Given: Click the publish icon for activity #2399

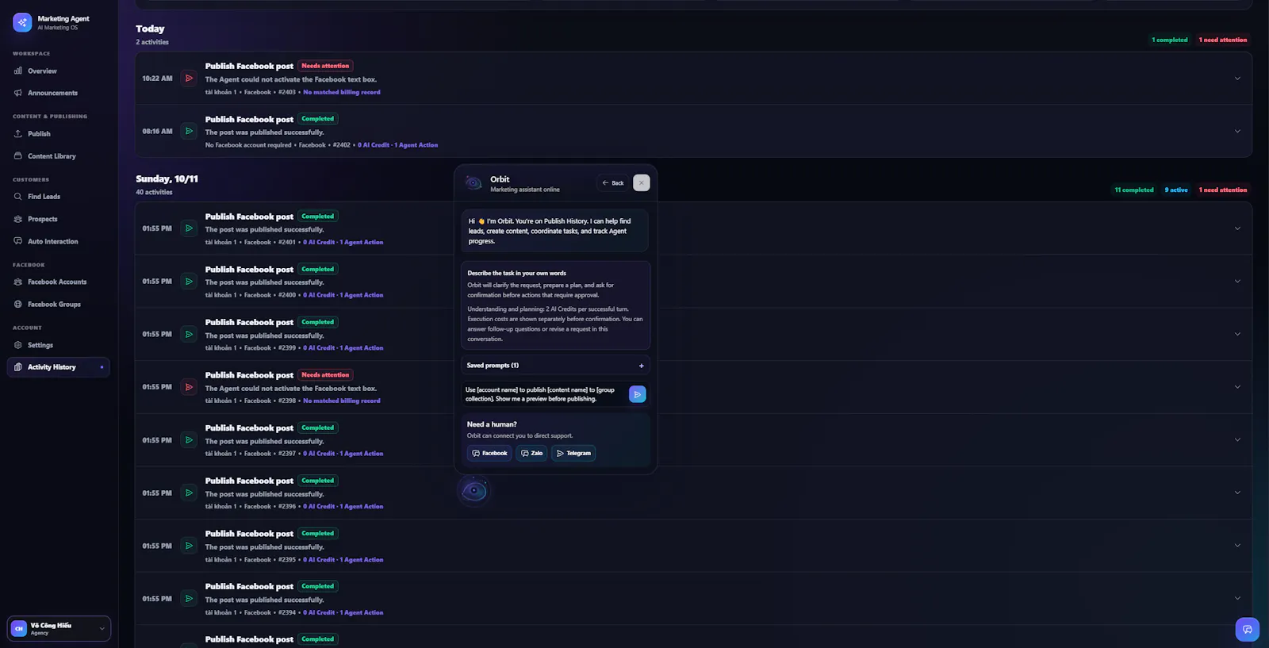Looking at the screenshot, I should click(x=189, y=335).
